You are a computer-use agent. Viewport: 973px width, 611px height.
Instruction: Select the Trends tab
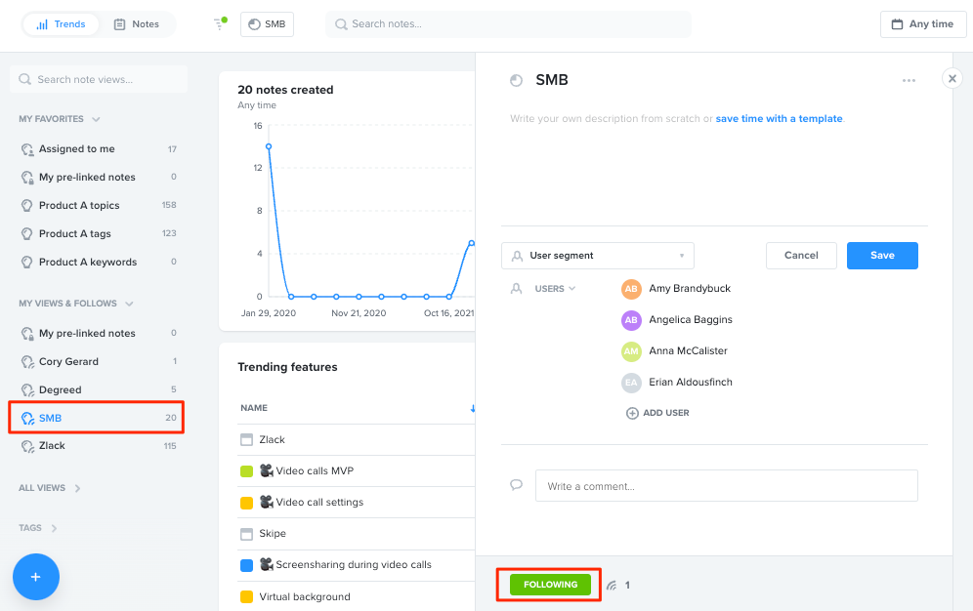(x=61, y=24)
